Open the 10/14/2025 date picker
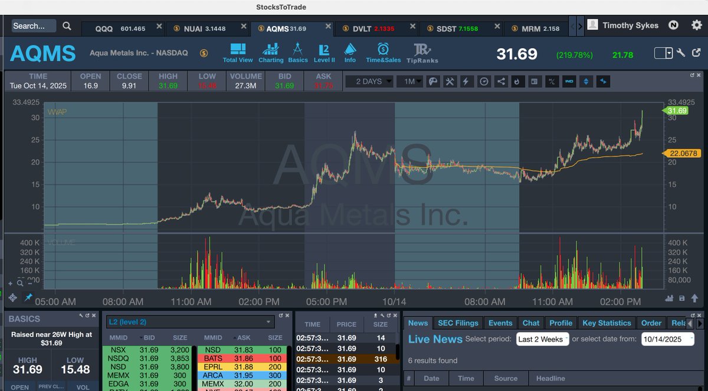This screenshot has height=391, width=708. pos(667,339)
